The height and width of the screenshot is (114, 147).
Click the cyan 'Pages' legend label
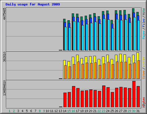[144, 35]
